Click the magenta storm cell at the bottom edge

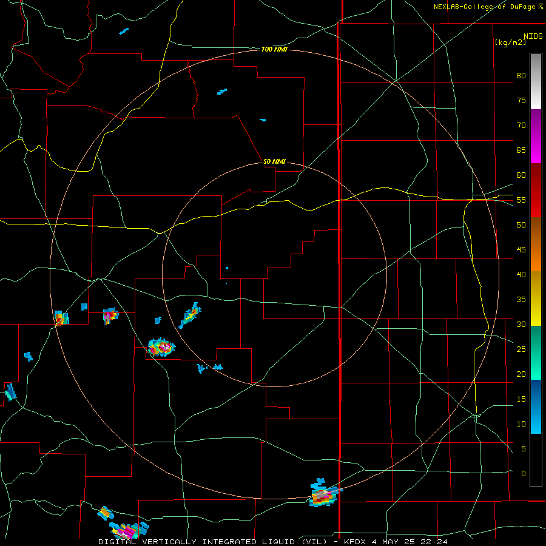click(x=129, y=530)
